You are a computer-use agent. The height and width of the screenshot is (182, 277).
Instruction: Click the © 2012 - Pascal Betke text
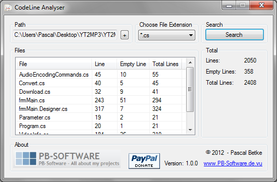[x=234, y=153]
